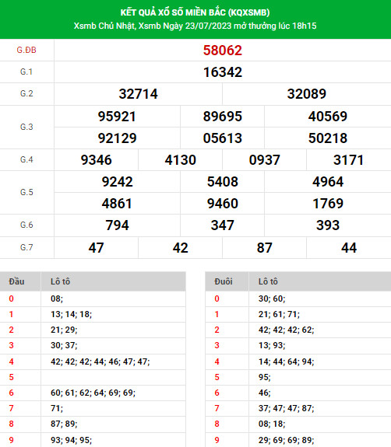The image size is (391, 447).
Task: Select G.3 number 95921
Action: (x=117, y=117)
